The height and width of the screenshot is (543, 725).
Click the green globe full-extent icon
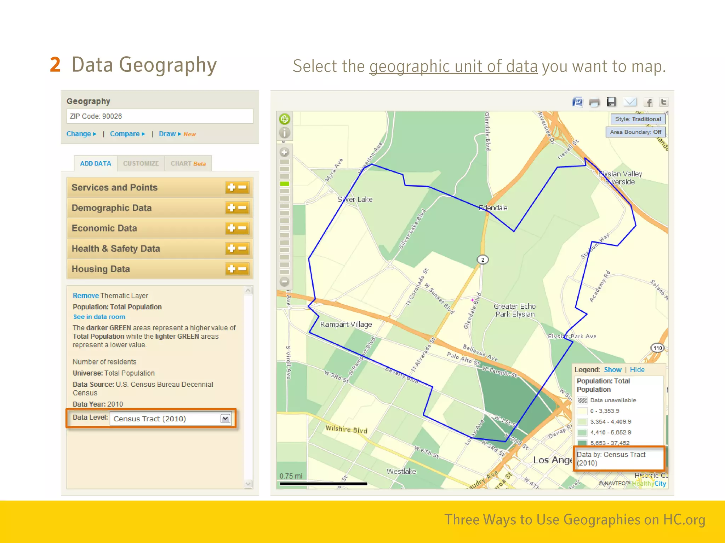click(x=285, y=119)
